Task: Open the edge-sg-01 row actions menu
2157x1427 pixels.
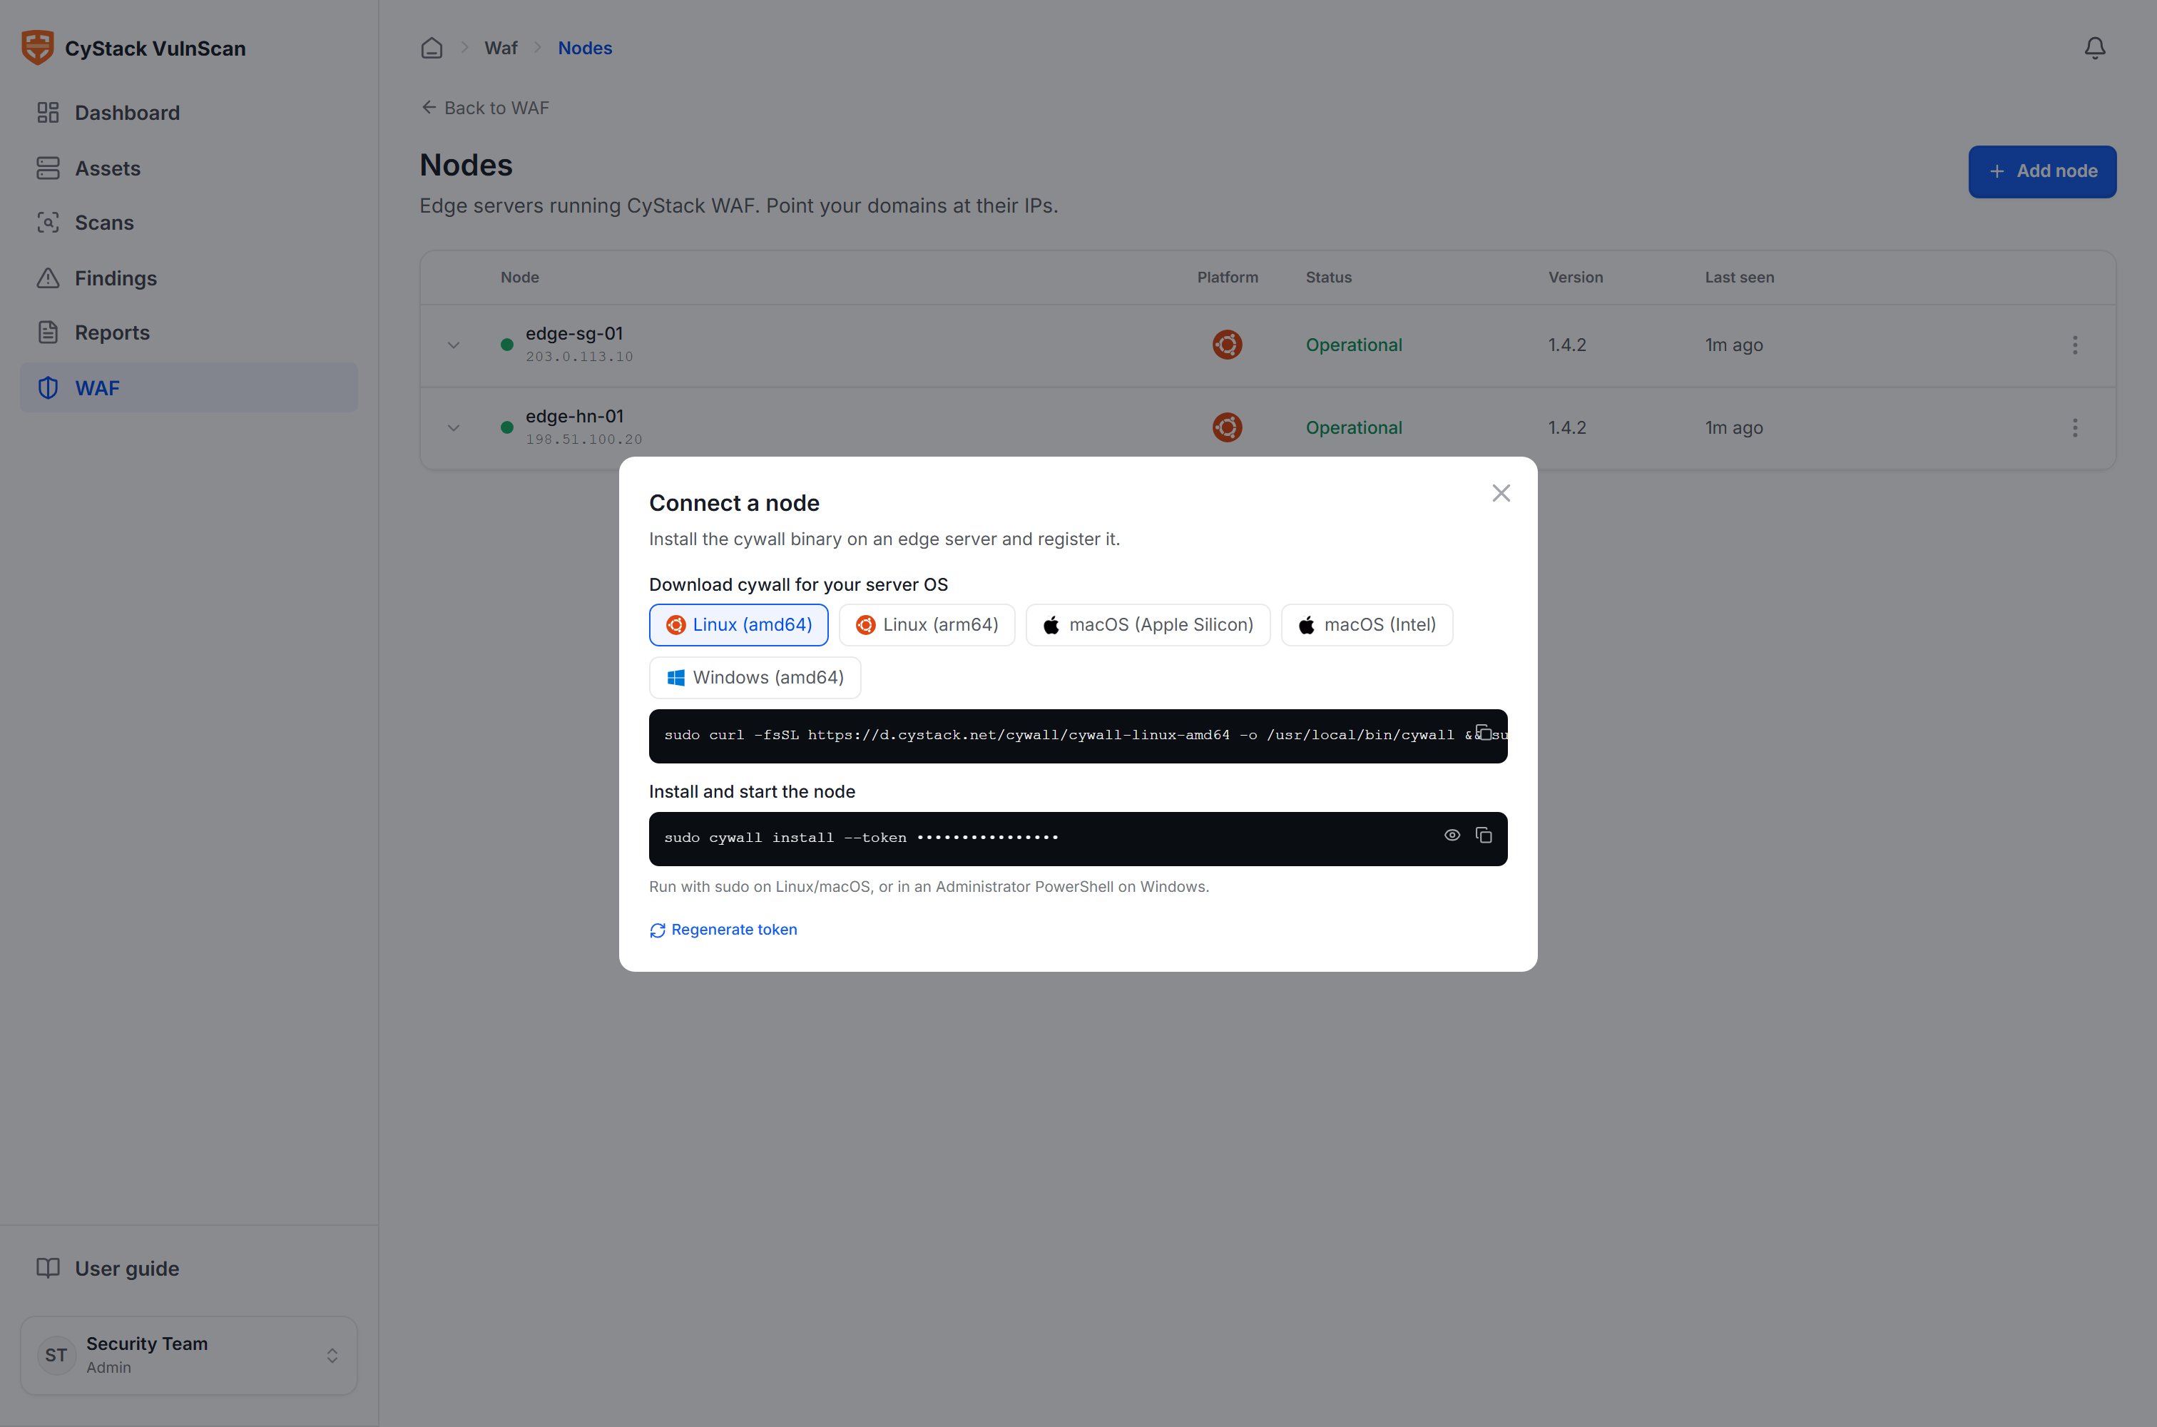Action: 2075,345
